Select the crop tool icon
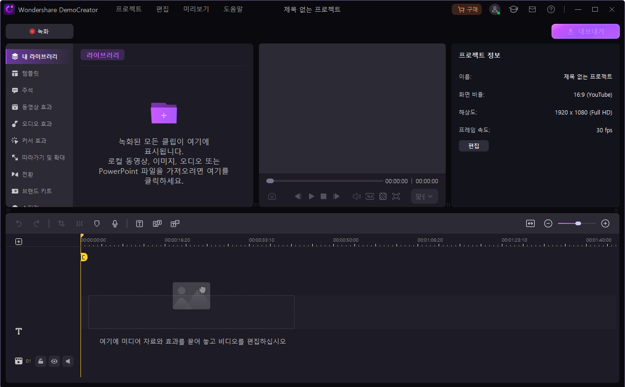Viewport: 625px width, 387px height. pos(61,224)
